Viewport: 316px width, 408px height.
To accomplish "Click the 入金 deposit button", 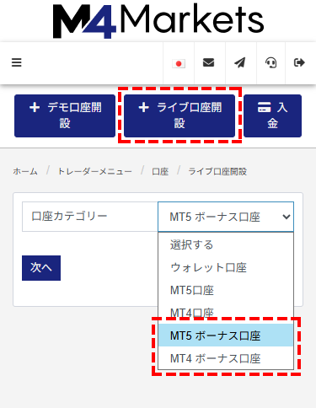I will coord(272,115).
